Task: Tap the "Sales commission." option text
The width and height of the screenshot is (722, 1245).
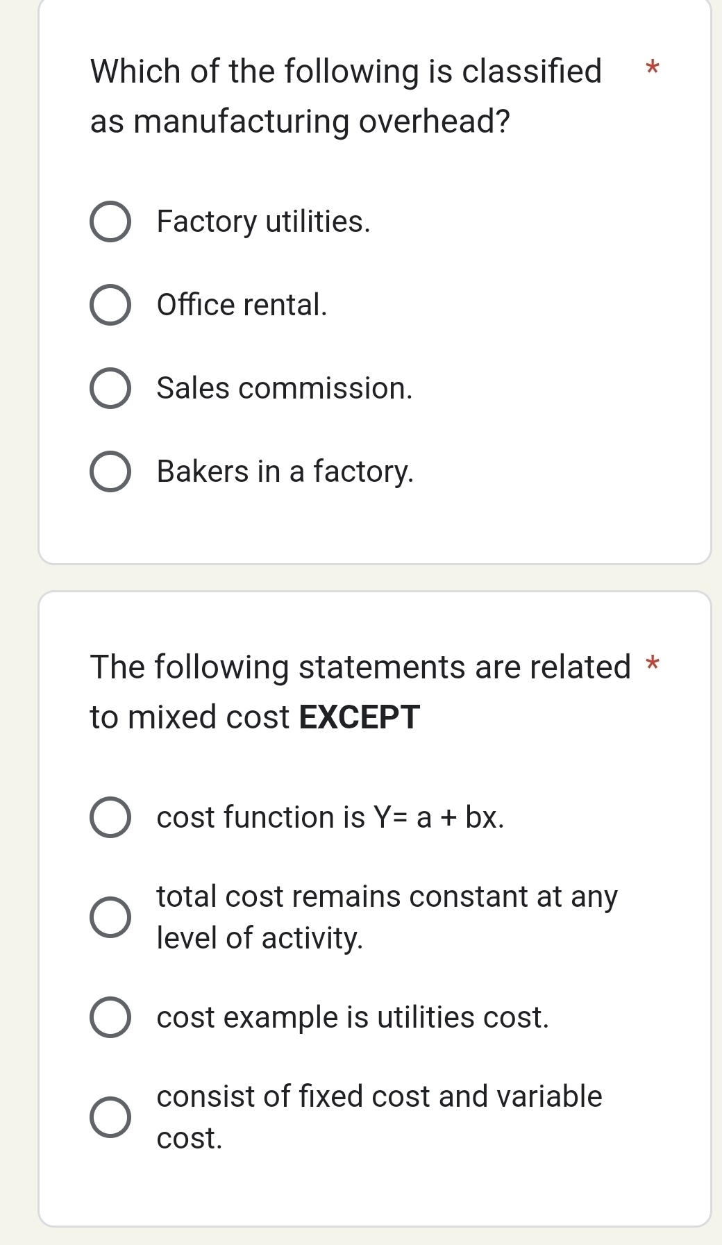Action: 285,389
